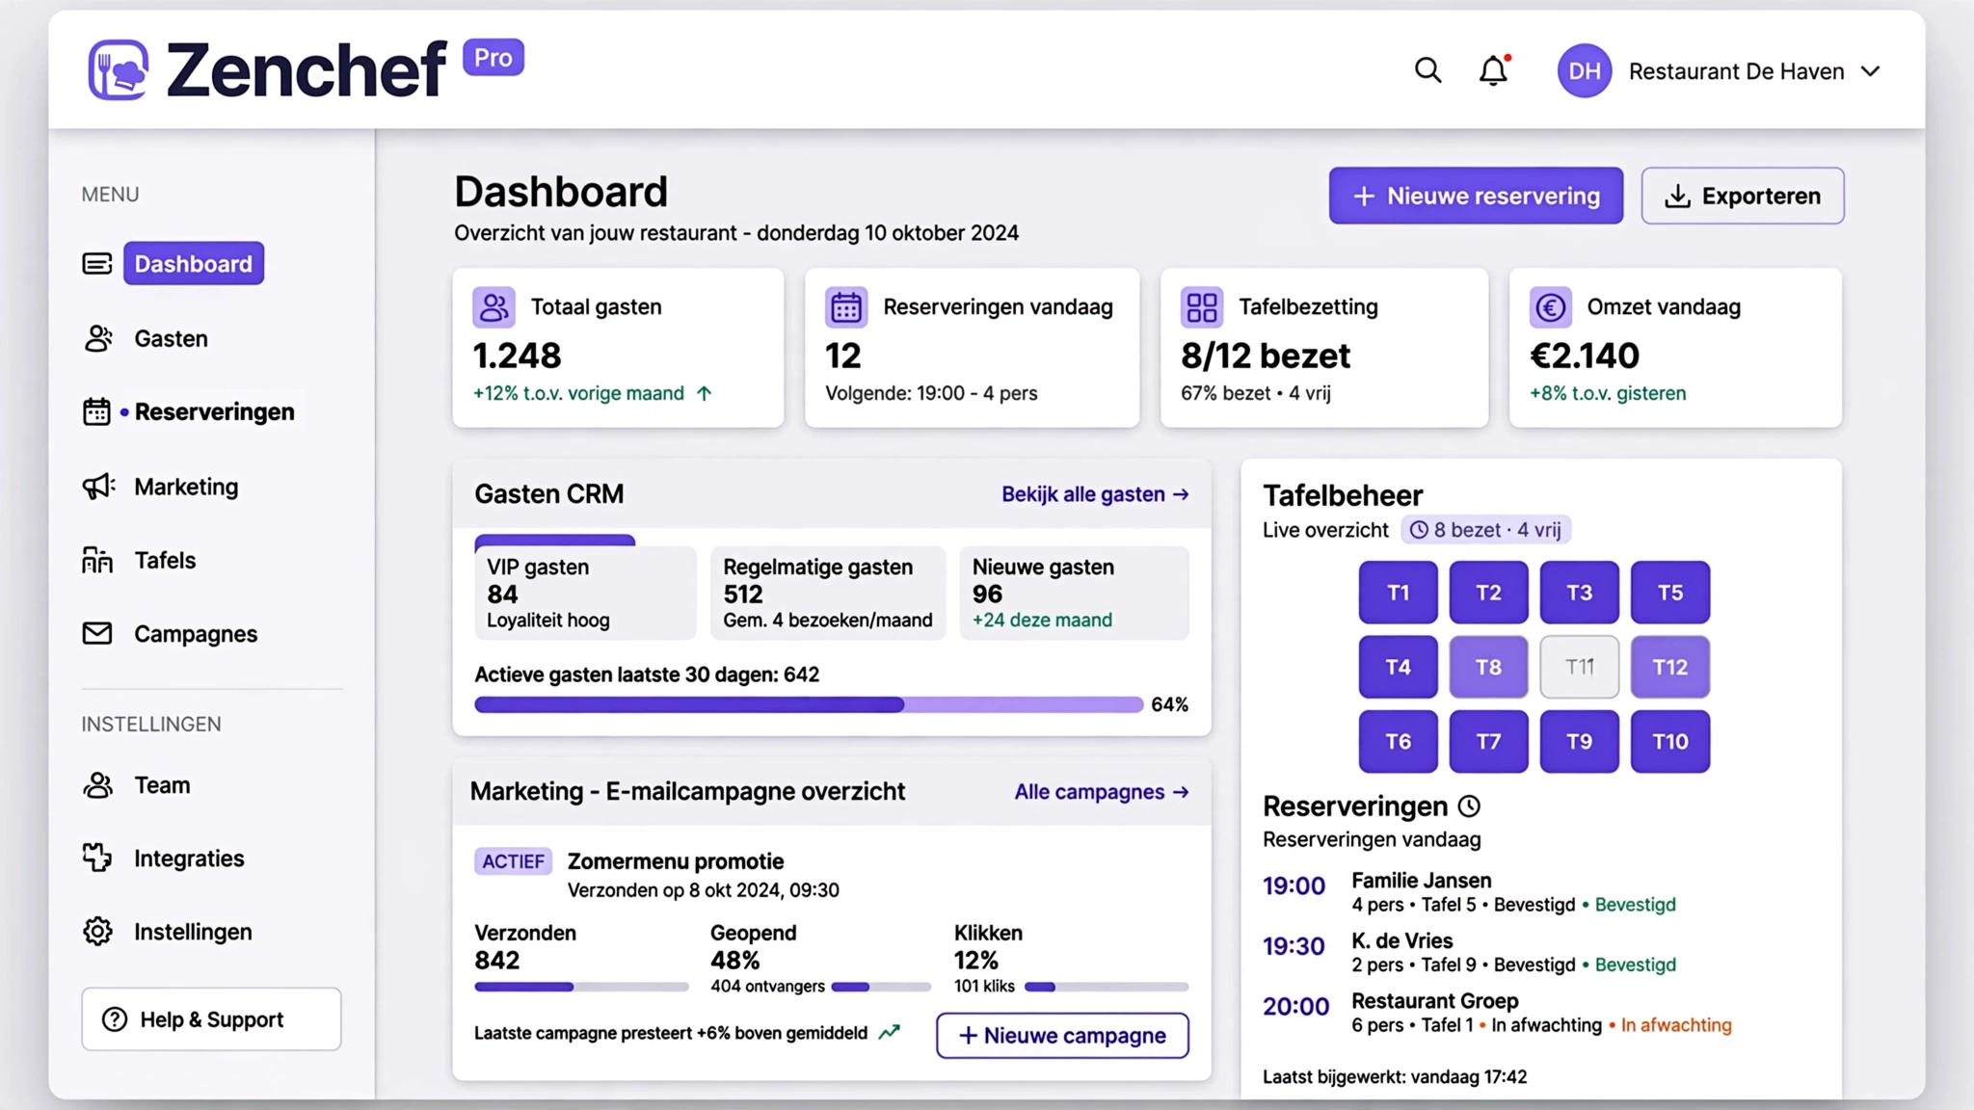Viewport: 1974px width, 1110px height.
Task: Click the Integraties puzzle icon
Action: (x=97, y=858)
